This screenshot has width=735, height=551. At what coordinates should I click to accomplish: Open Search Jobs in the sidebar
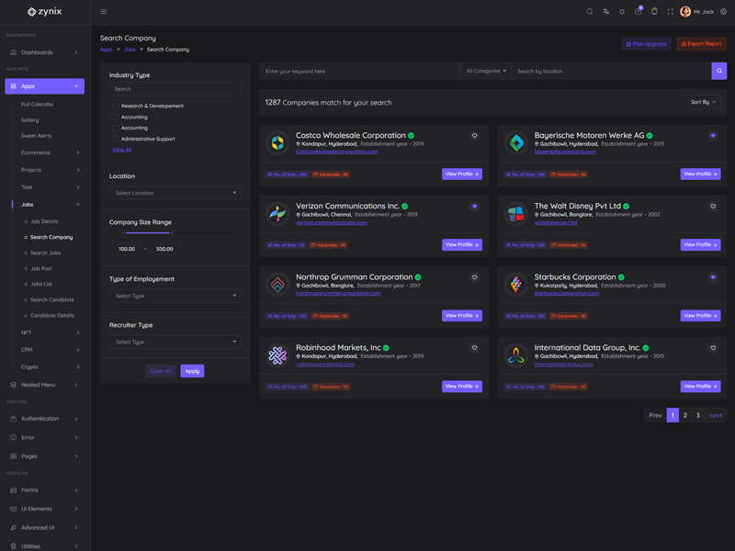[x=45, y=253]
